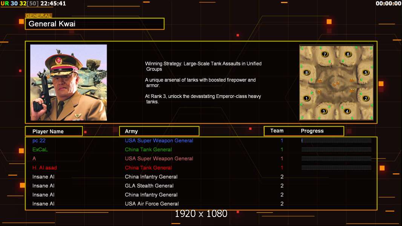Click start position marker 7 on map

point(325,54)
